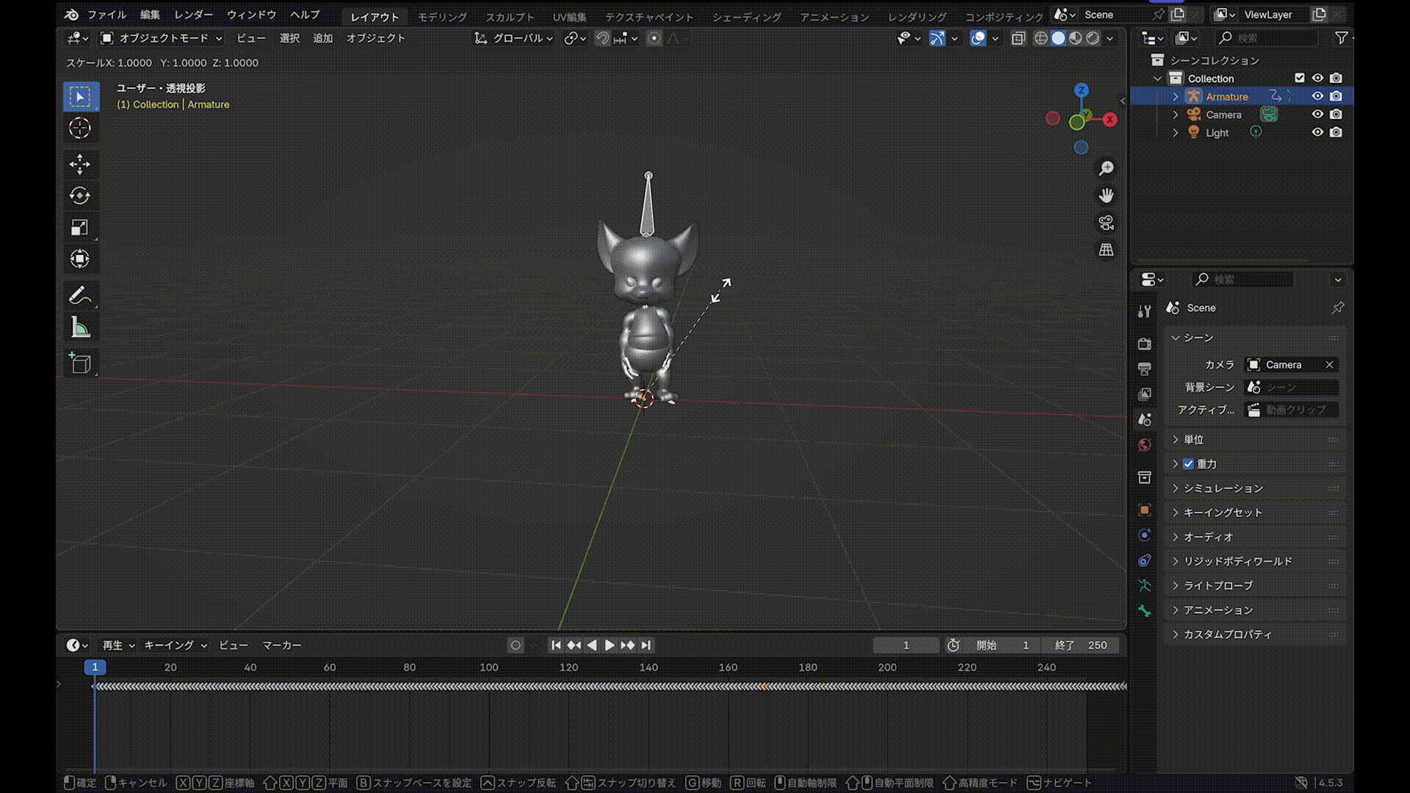Screen dimensions: 1410x793
Task: Uncheck the 重力 gravity checkbox
Action: point(1188,464)
